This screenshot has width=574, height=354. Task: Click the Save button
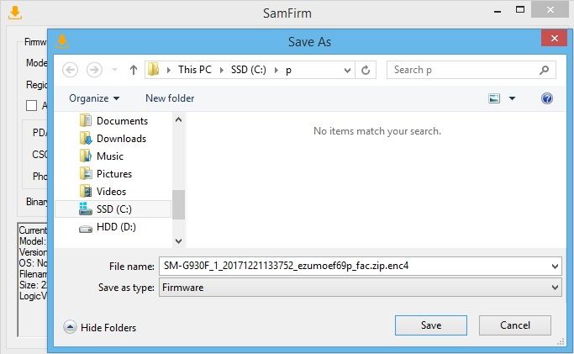[431, 325]
